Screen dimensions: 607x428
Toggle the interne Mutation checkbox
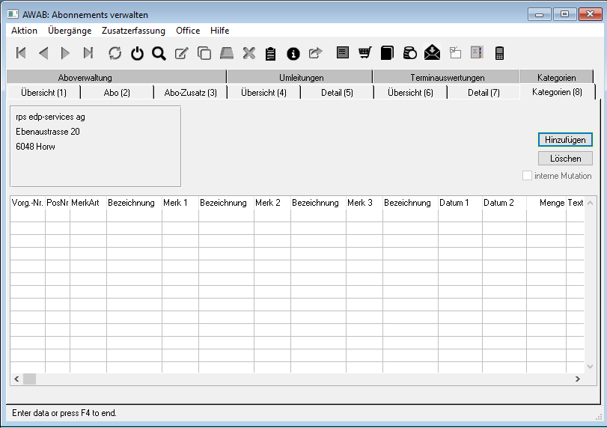click(x=528, y=176)
